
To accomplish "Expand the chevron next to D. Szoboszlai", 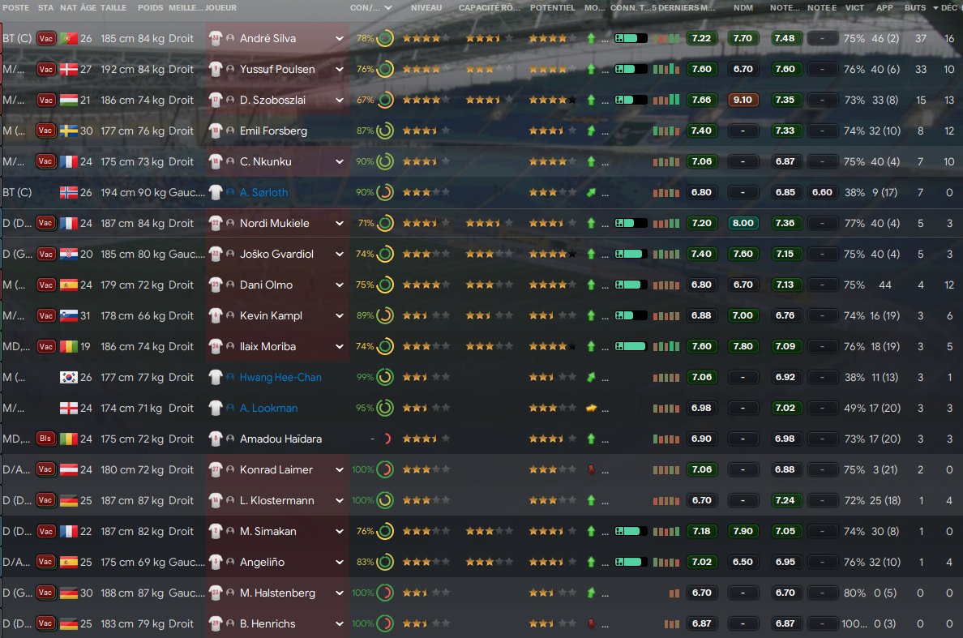I will [x=339, y=100].
